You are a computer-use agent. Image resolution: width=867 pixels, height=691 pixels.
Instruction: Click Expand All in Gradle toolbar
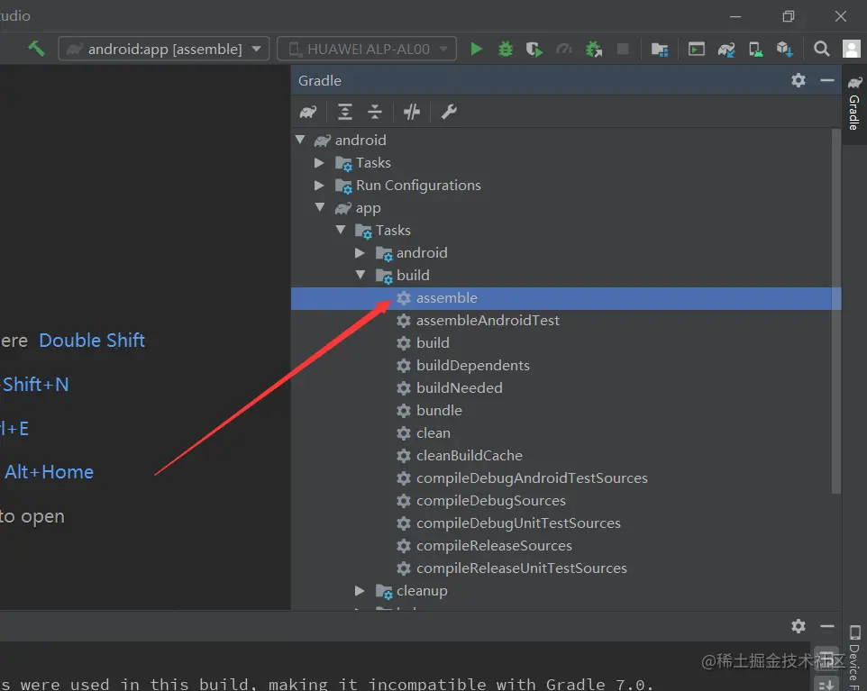345,113
